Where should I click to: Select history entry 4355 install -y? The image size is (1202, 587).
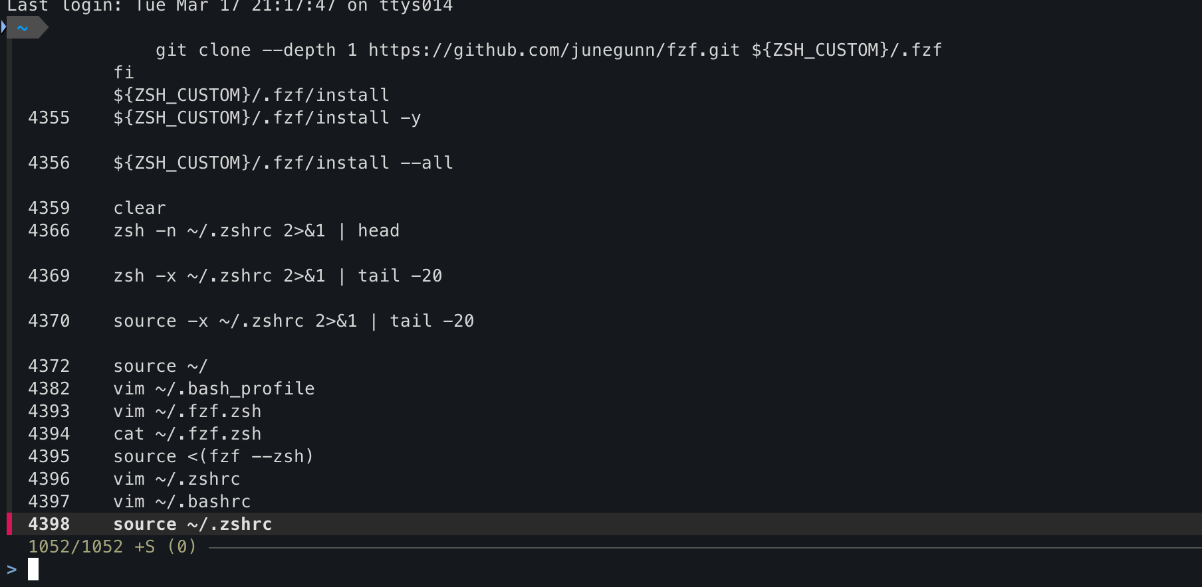pyautogui.click(x=267, y=118)
